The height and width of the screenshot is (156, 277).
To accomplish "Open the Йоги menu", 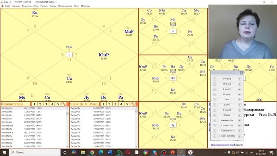I will click(36, 6).
